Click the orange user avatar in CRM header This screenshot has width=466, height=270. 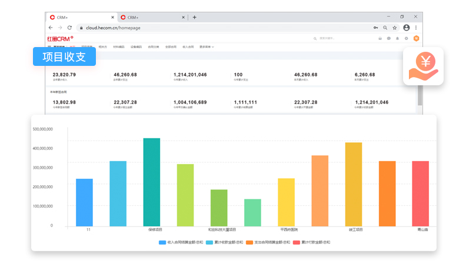coord(416,38)
